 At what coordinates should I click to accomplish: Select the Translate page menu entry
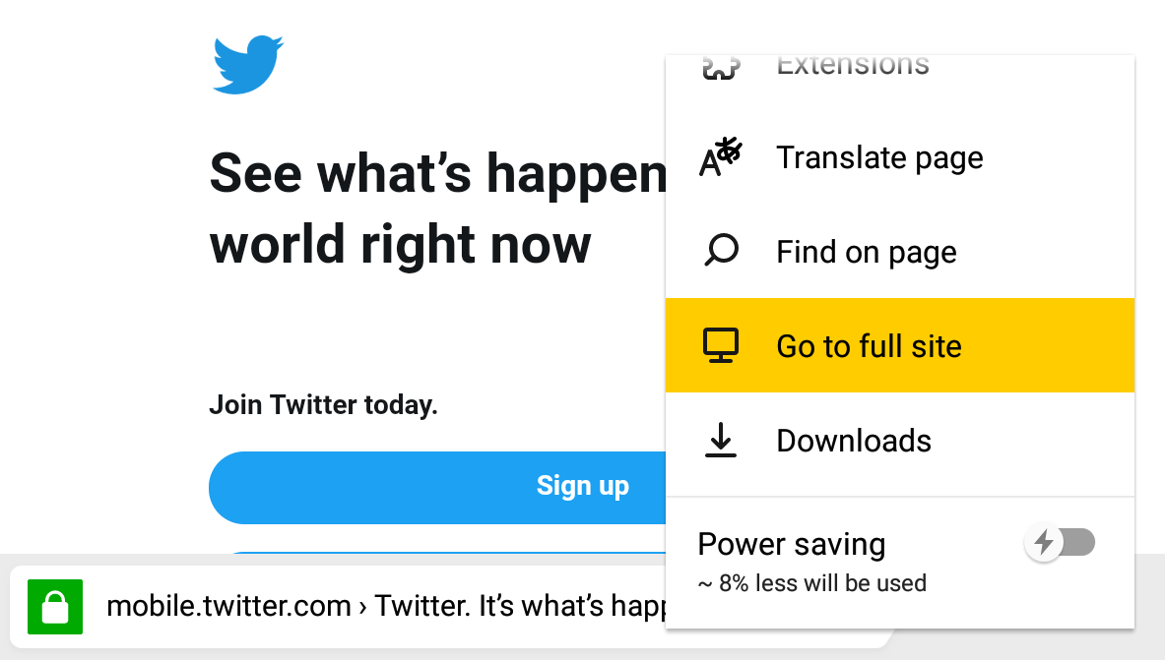coord(879,157)
